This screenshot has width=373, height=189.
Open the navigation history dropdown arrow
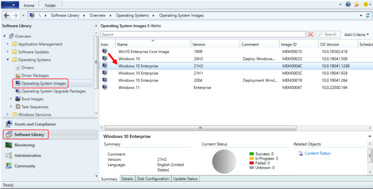click(x=23, y=16)
